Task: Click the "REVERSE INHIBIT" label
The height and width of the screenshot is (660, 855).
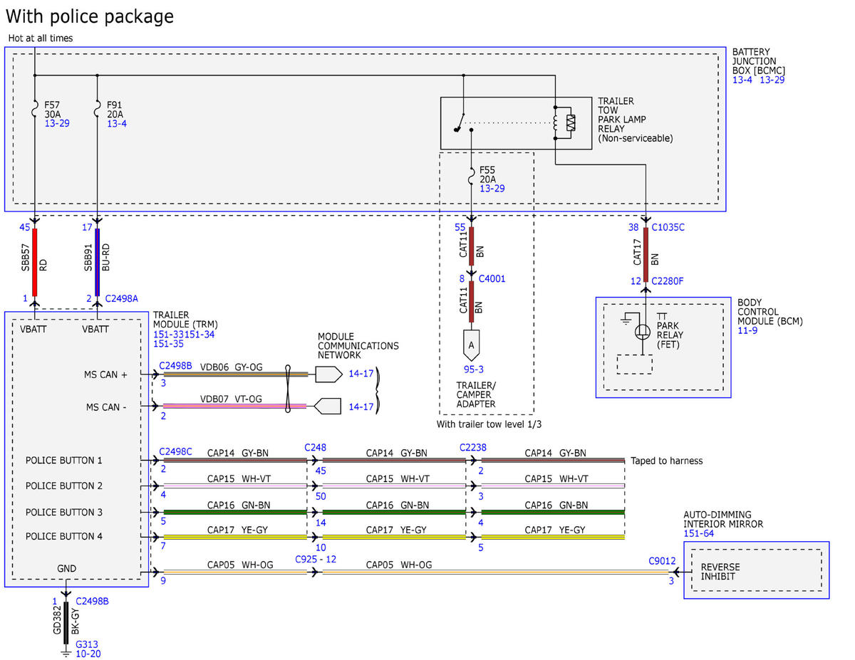Action: (x=720, y=572)
